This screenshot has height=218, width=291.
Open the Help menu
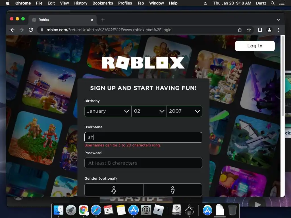(x=173, y=3)
